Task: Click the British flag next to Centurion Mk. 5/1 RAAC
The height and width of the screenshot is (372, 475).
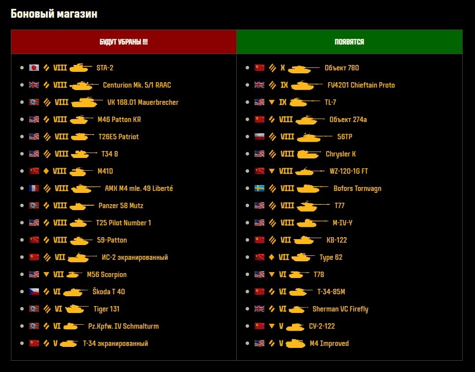Action: pos(34,85)
